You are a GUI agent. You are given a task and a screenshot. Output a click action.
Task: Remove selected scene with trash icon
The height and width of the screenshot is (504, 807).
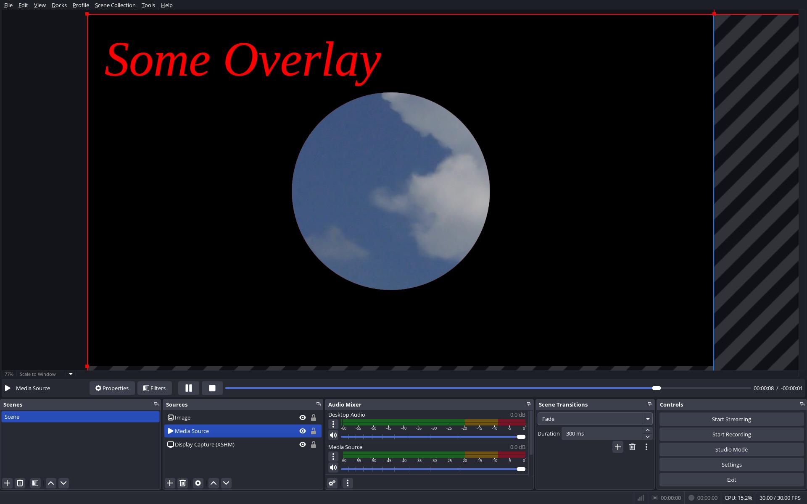(x=20, y=483)
